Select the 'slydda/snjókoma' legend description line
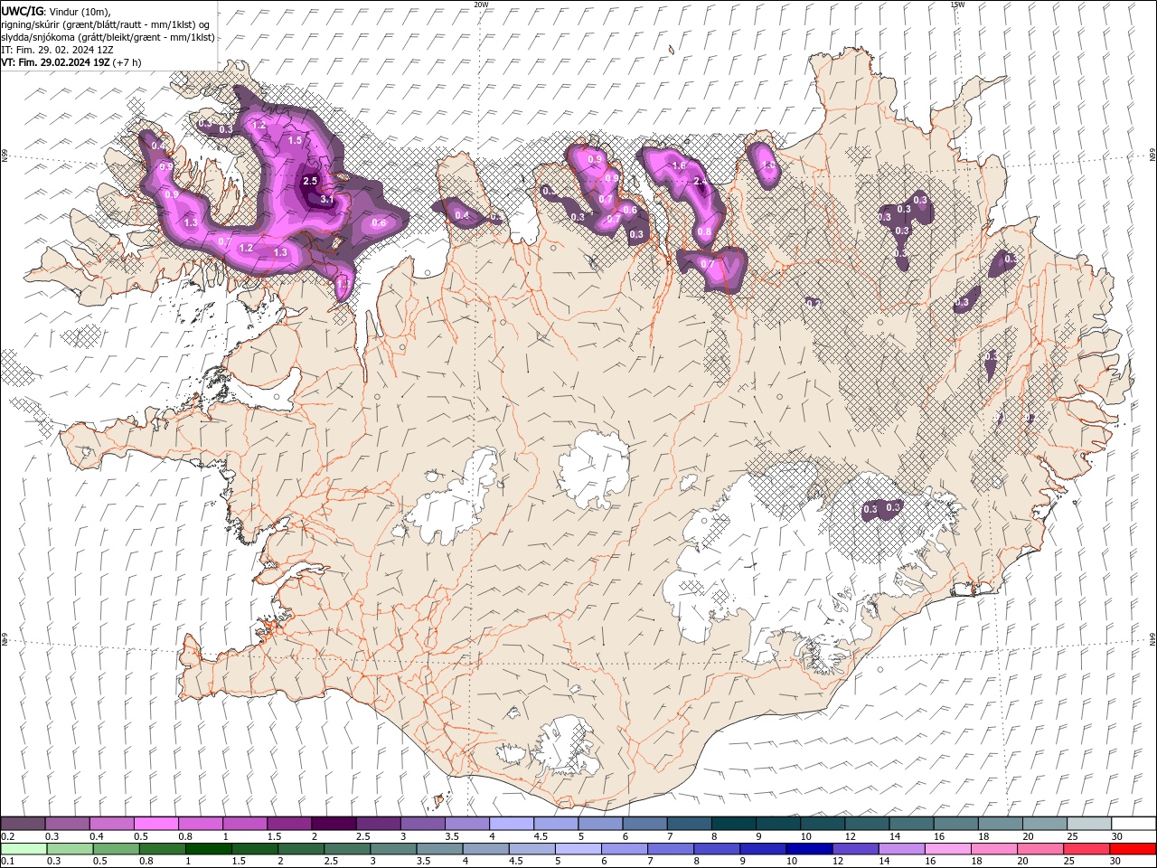 tap(108, 37)
